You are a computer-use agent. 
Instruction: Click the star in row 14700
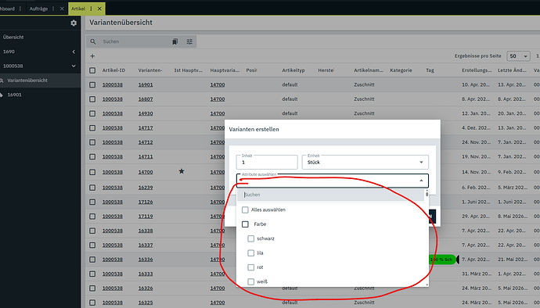click(182, 171)
